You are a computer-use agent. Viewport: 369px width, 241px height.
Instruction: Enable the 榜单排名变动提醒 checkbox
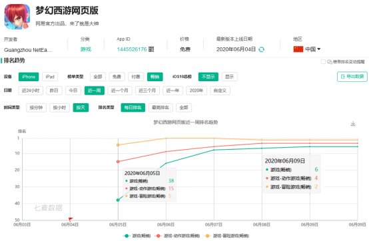(323, 62)
